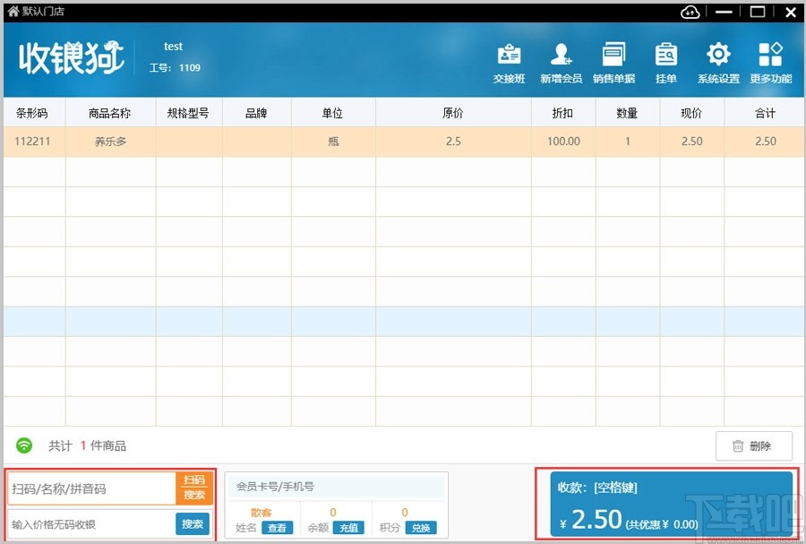The height and width of the screenshot is (544, 806).
Task: Click the orange 扫码搜索 button
Action: 194,488
